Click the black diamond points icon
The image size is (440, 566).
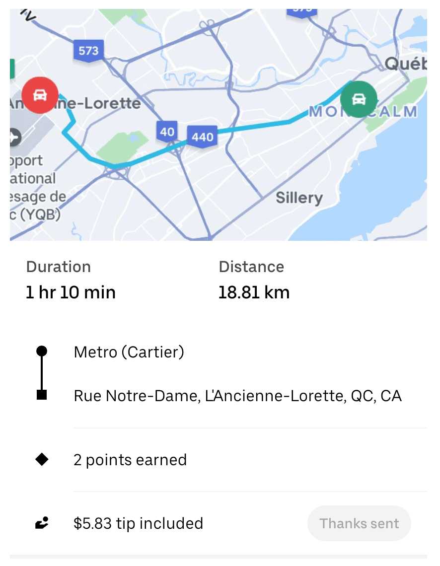coord(42,460)
